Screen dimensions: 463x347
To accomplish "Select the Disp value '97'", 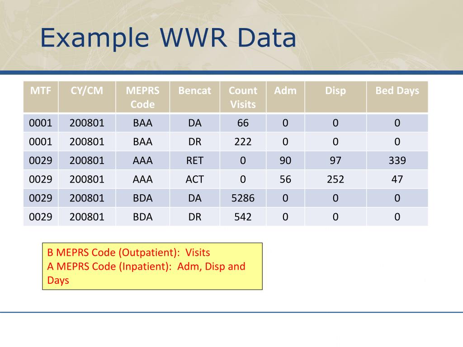I will pos(335,160).
